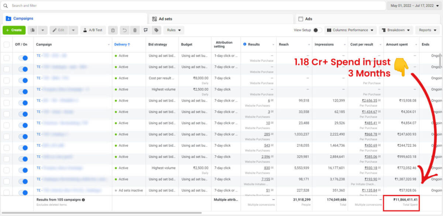Viewport: 443px width, 216px height.
Task: Check the select-all campaigns checkbox
Action: pyautogui.click(x=7, y=45)
